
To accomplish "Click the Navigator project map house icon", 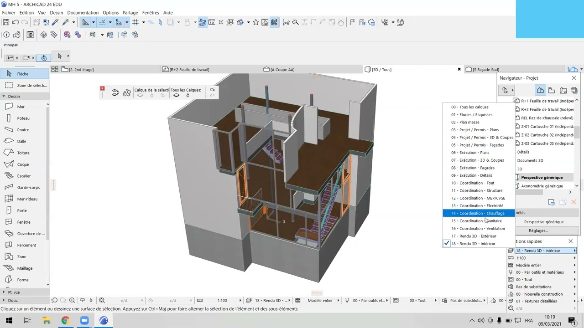I will (540, 90).
